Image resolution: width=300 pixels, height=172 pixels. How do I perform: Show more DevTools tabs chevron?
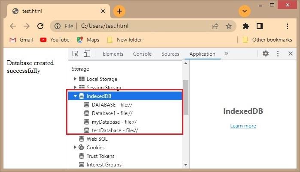tap(226, 54)
